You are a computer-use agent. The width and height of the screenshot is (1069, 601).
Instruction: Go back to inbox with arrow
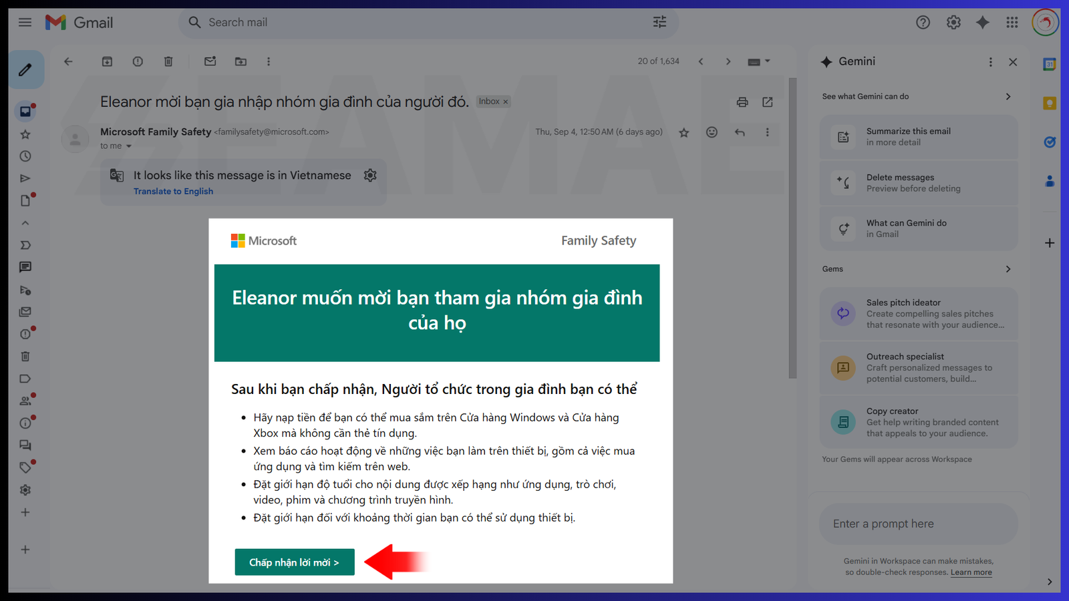coord(68,61)
